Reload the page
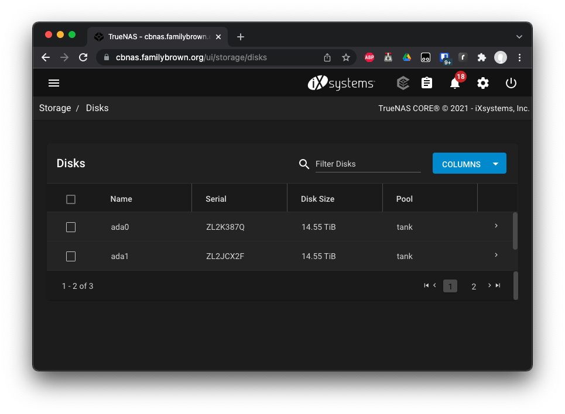The width and height of the screenshot is (565, 414). tap(83, 58)
